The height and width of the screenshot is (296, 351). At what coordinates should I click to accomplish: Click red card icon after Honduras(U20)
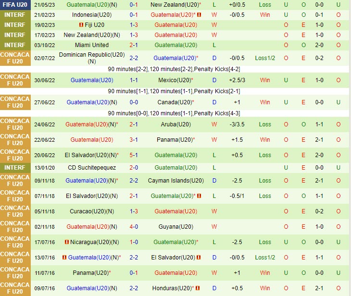click(198, 288)
